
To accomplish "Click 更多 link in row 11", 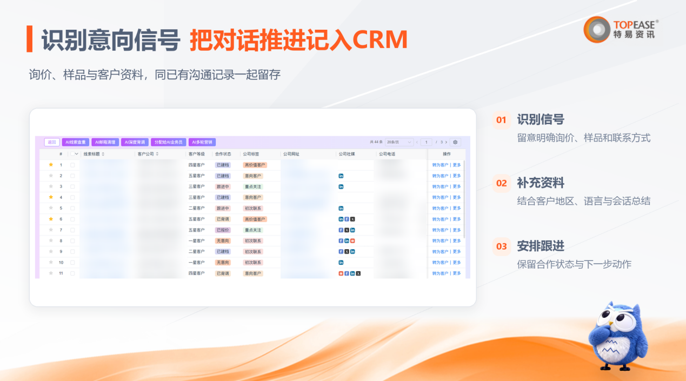I will [x=457, y=273].
